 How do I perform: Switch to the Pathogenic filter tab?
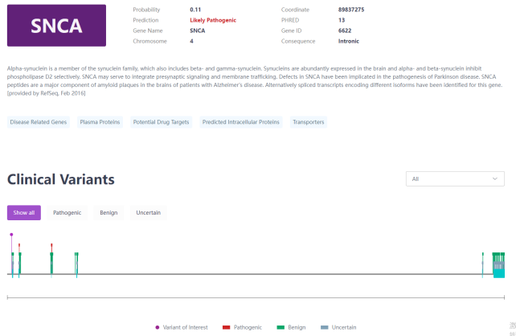[x=67, y=212]
